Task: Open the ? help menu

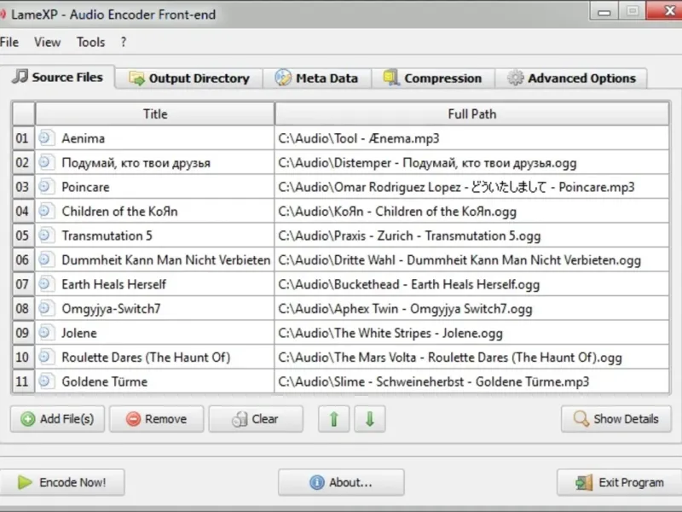Action: pyautogui.click(x=124, y=42)
